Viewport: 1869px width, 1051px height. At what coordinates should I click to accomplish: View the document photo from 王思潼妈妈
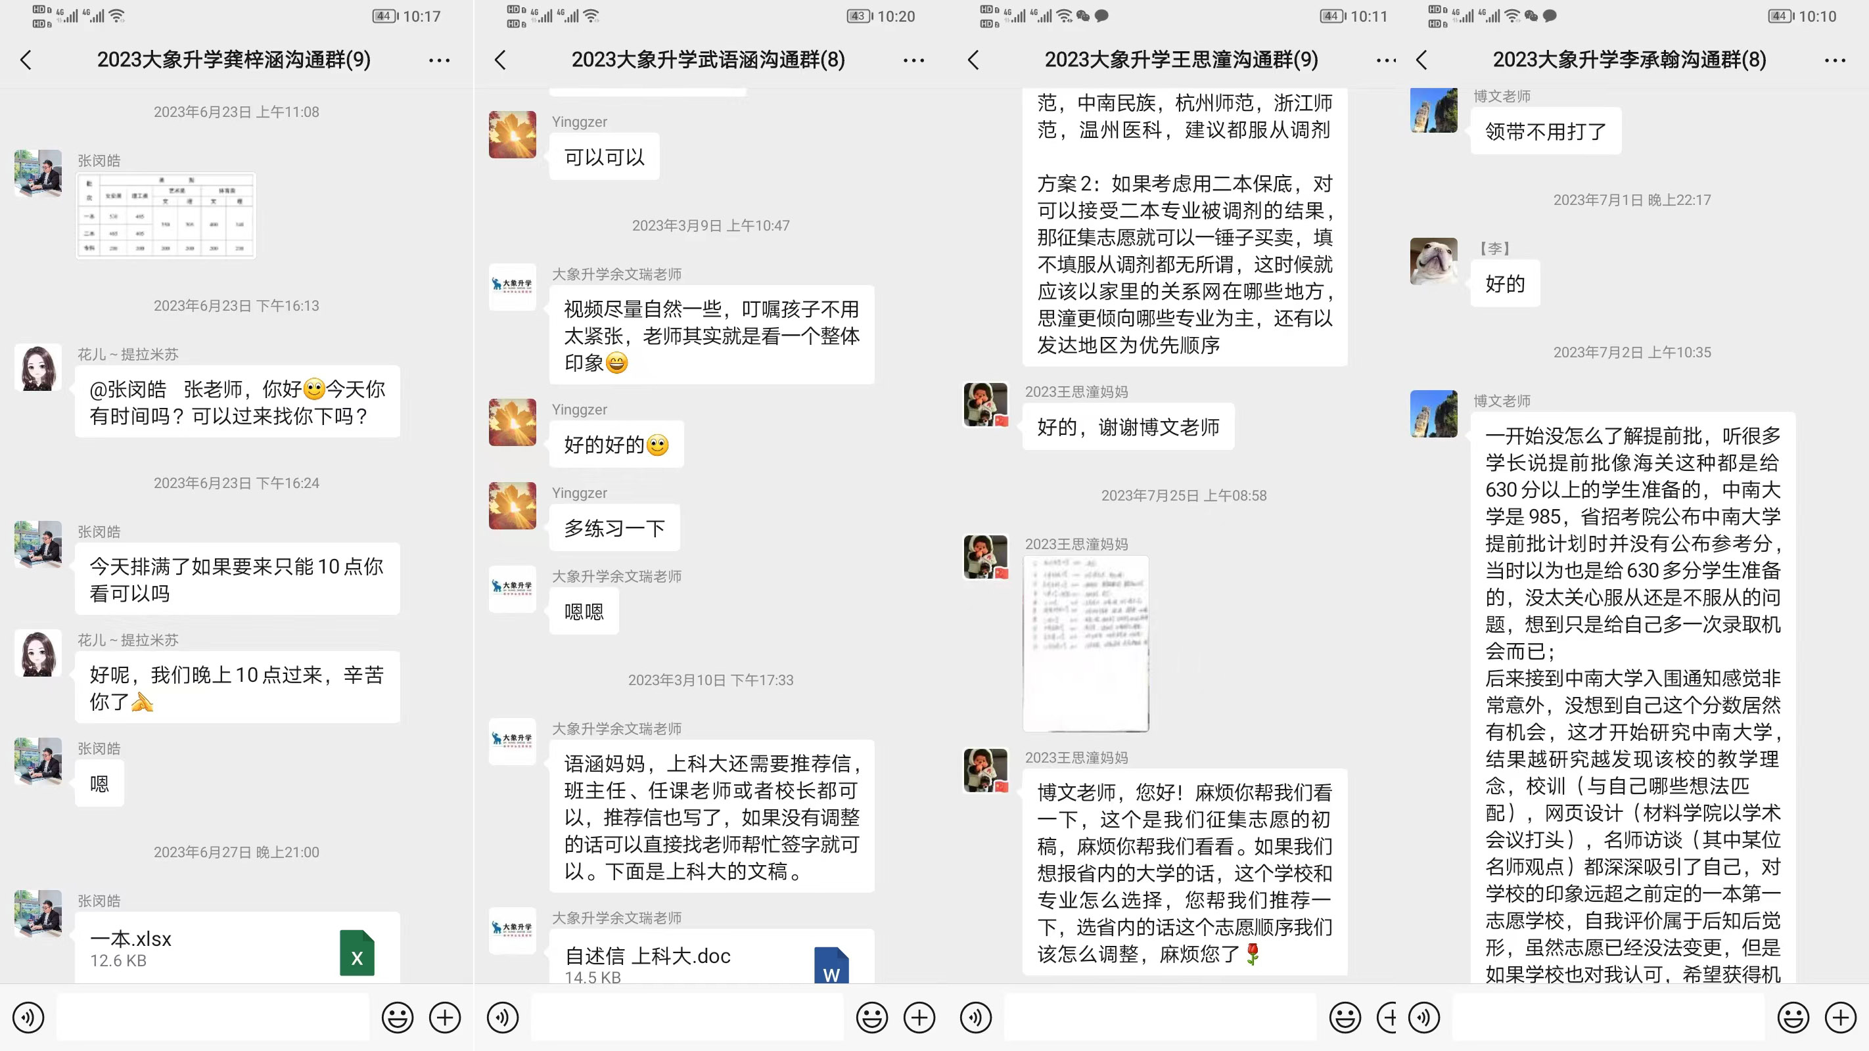click(x=1086, y=643)
